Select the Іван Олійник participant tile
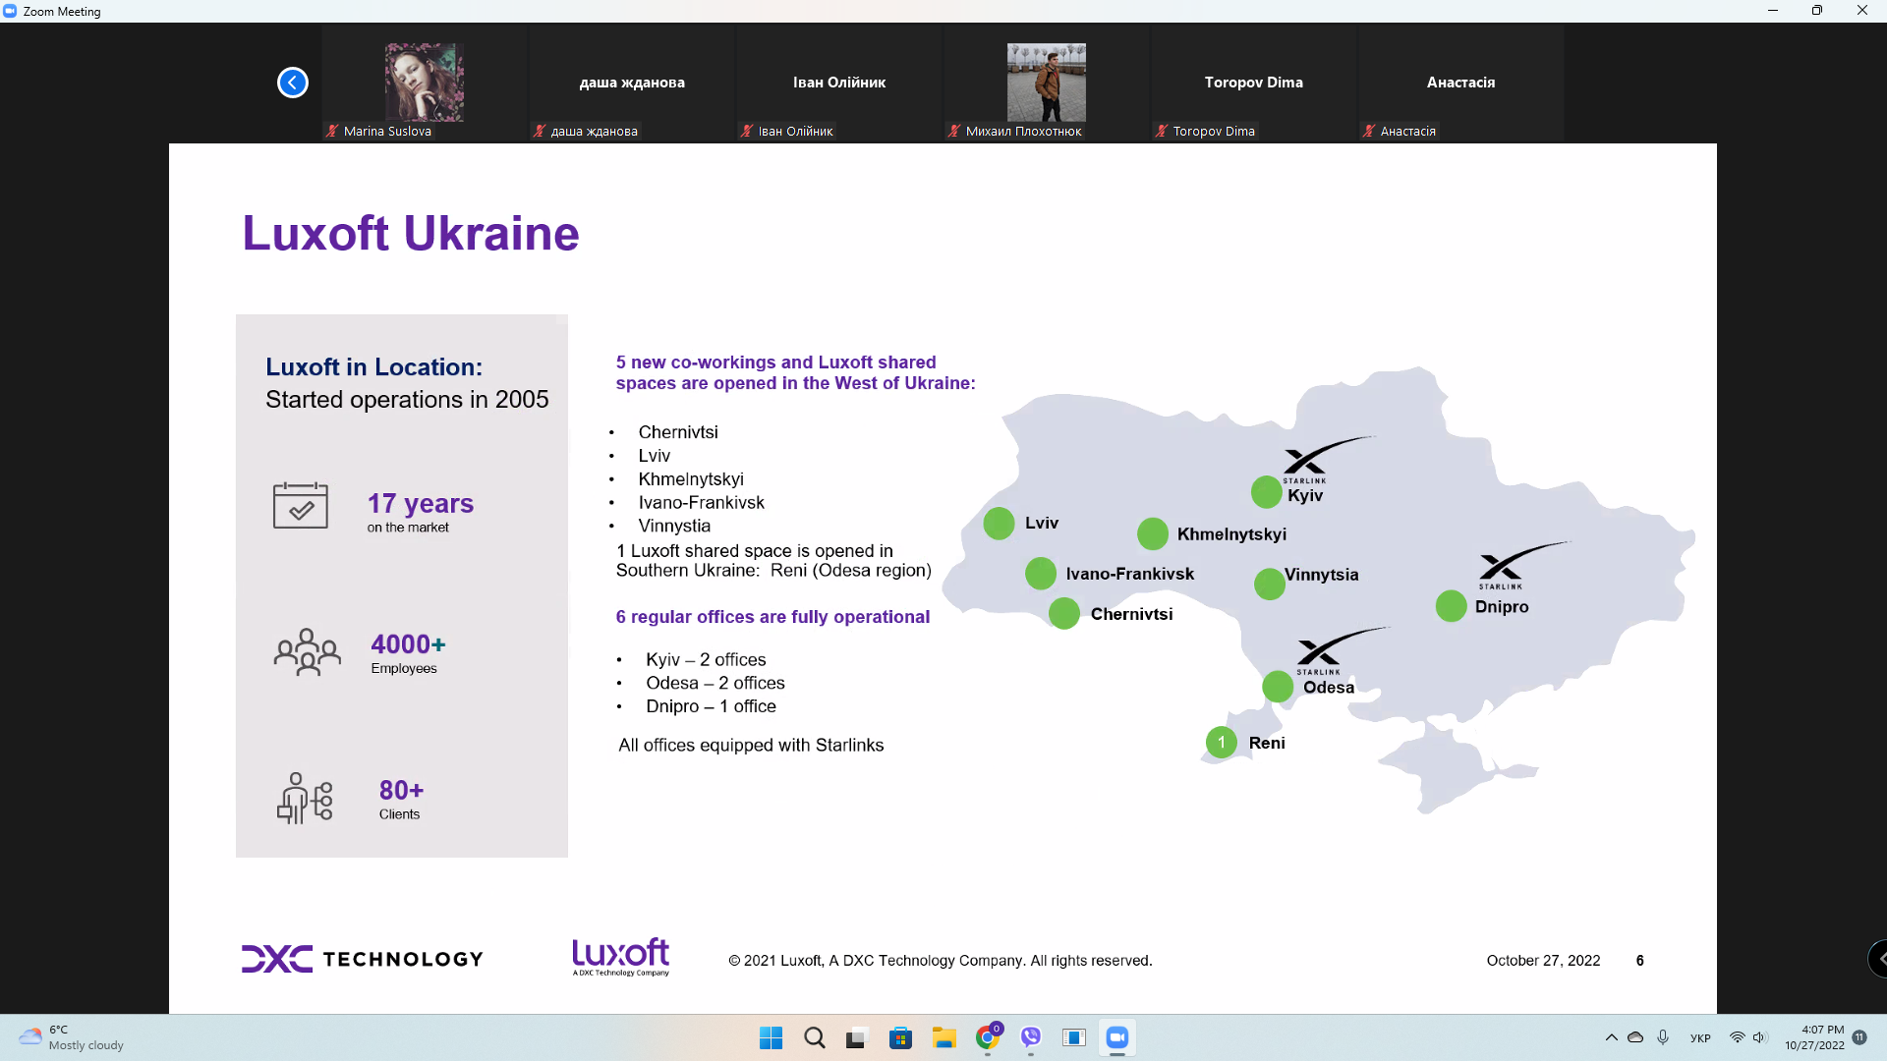Screen dimensions: 1887x1061 click(839, 83)
